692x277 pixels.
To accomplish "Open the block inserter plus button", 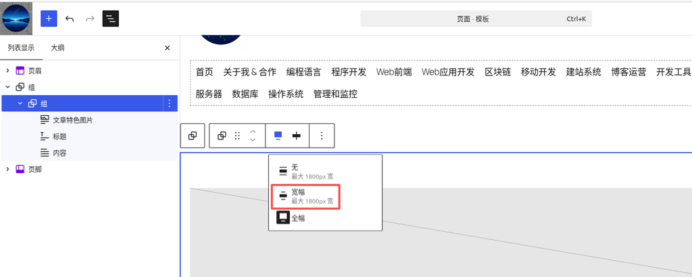I will point(49,18).
